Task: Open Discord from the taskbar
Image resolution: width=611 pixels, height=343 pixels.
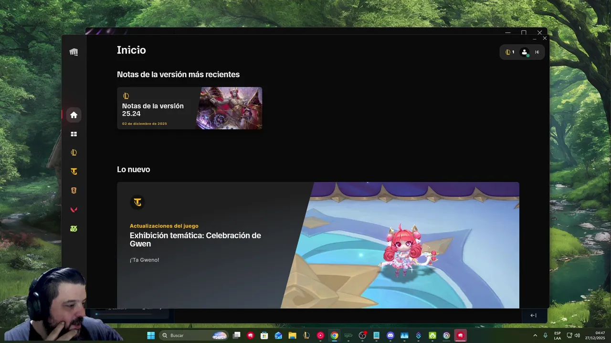Action: tap(390, 335)
